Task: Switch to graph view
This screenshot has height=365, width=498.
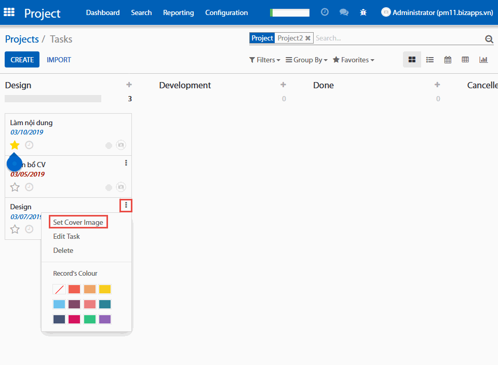Action: pyautogui.click(x=483, y=60)
